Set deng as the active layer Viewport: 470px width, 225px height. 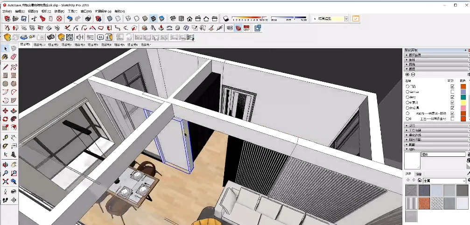408,97
